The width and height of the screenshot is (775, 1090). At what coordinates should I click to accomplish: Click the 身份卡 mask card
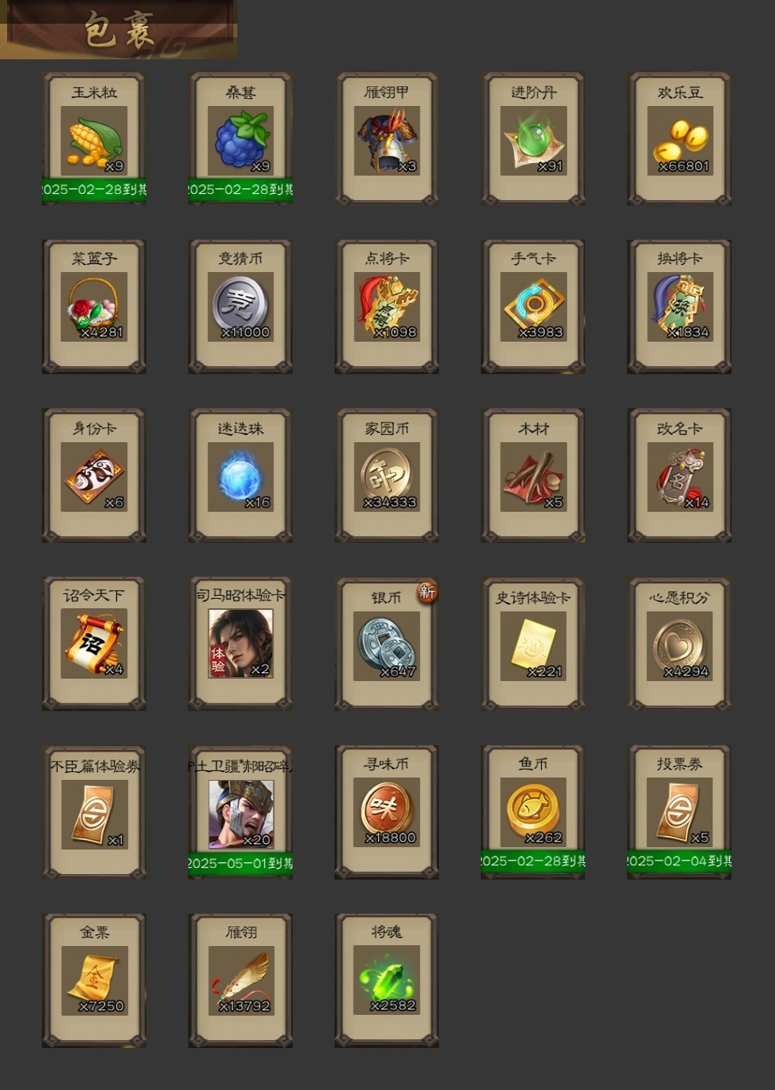[94, 475]
